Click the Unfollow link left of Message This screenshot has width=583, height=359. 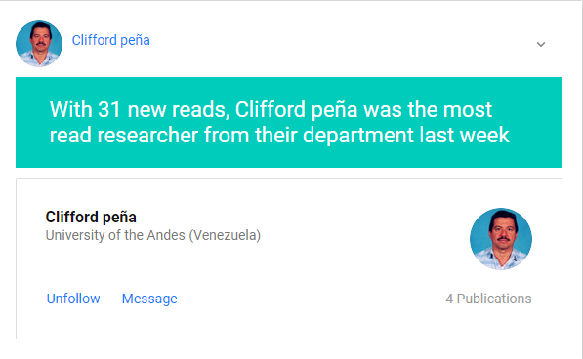coord(73,299)
